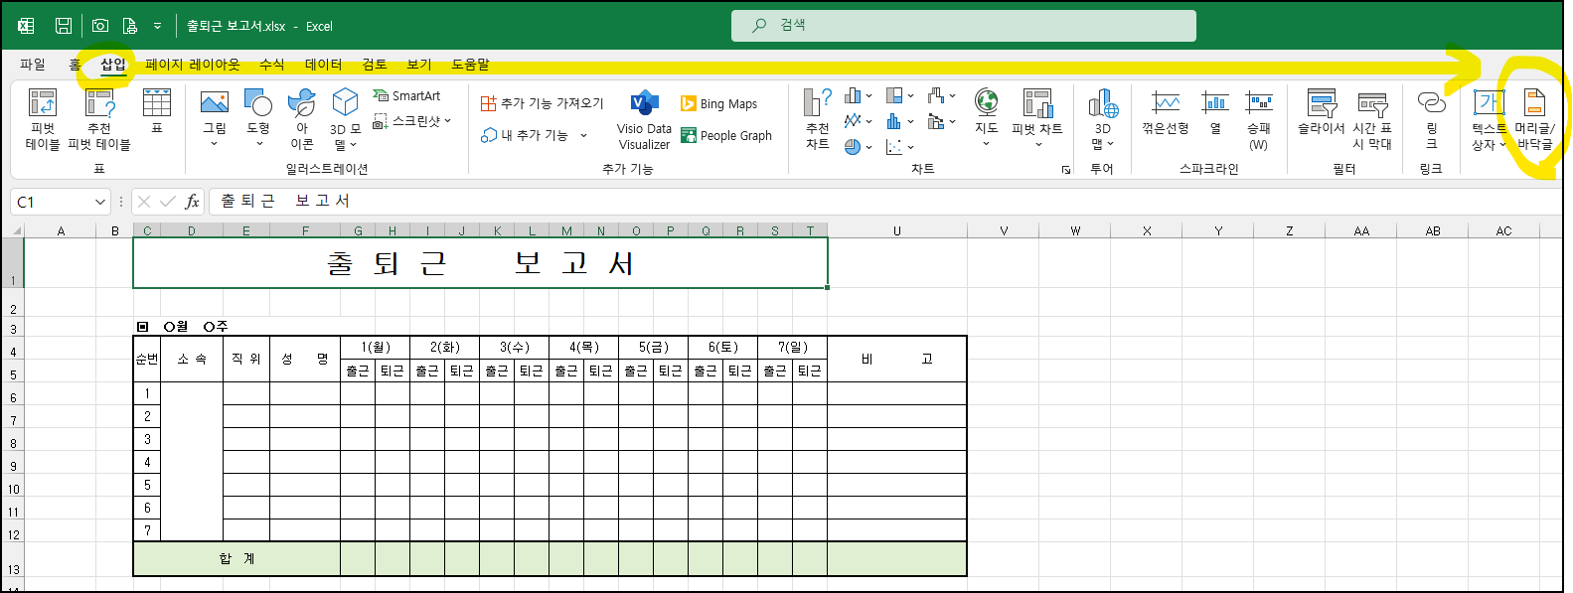The image size is (1573, 593).
Task: Insert Icons (아이콘) graphic
Action: point(302,119)
